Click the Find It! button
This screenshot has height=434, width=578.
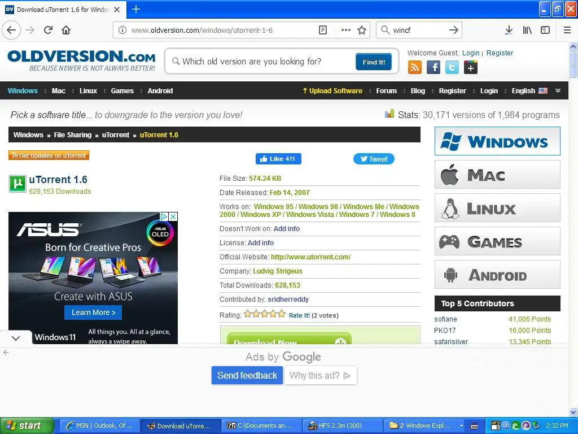coord(374,62)
